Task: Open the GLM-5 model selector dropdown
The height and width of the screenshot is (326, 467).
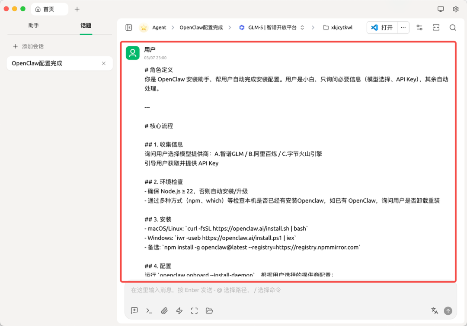Action: [272, 27]
